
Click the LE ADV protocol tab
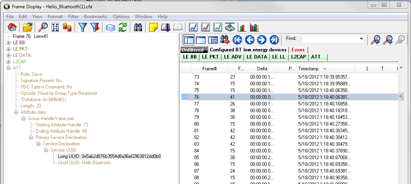[x=233, y=57]
